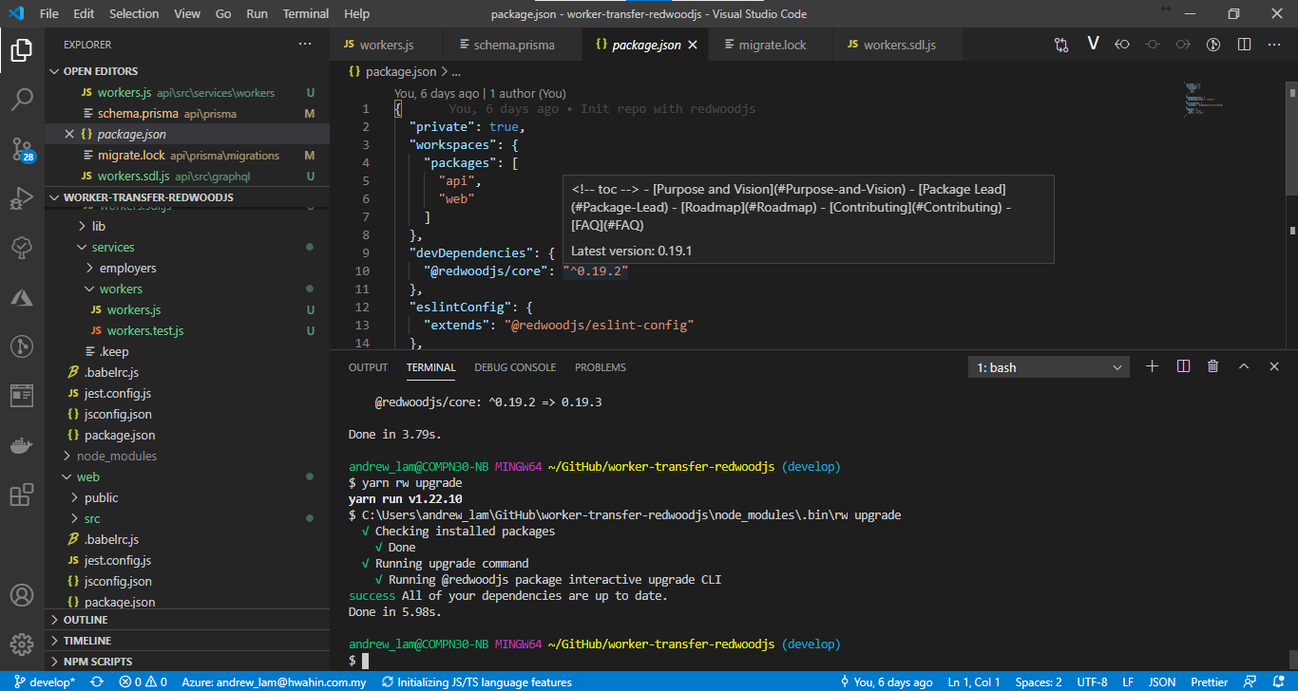The image size is (1298, 691).
Task: Click the Synchronize Changes icon in status bar
Action: click(97, 682)
